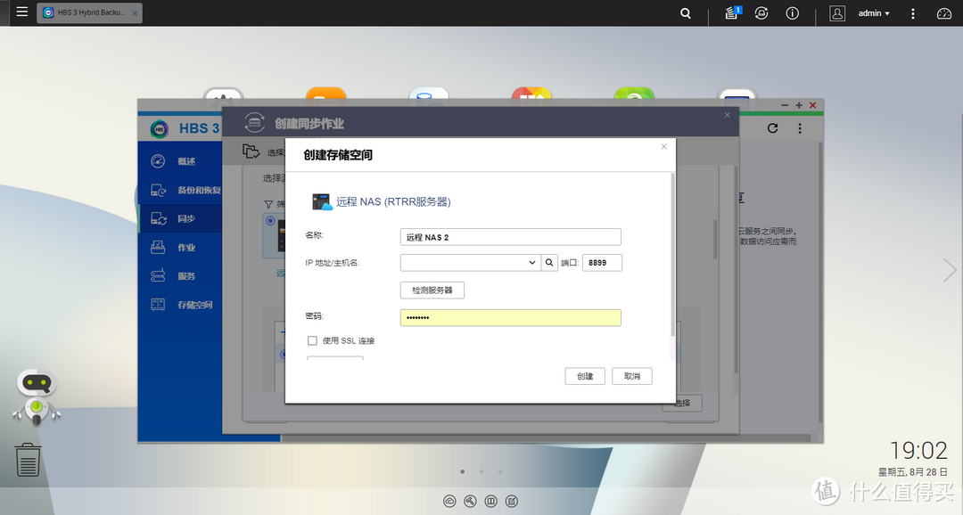Image resolution: width=963 pixels, height=515 pixels.
Task: Click the first bottom dock cloud icon
Action: pos(449,502)
